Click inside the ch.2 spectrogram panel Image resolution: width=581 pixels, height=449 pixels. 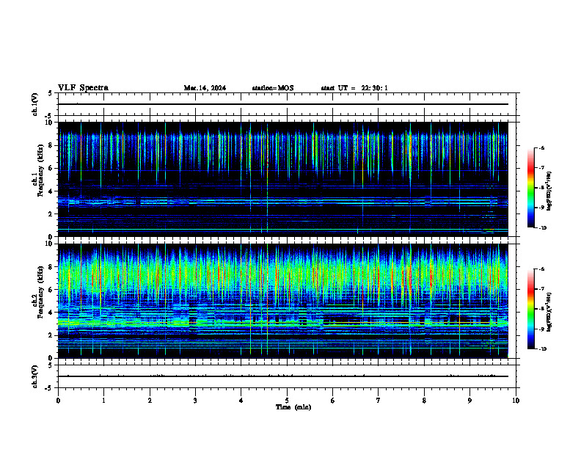point(283,301)
